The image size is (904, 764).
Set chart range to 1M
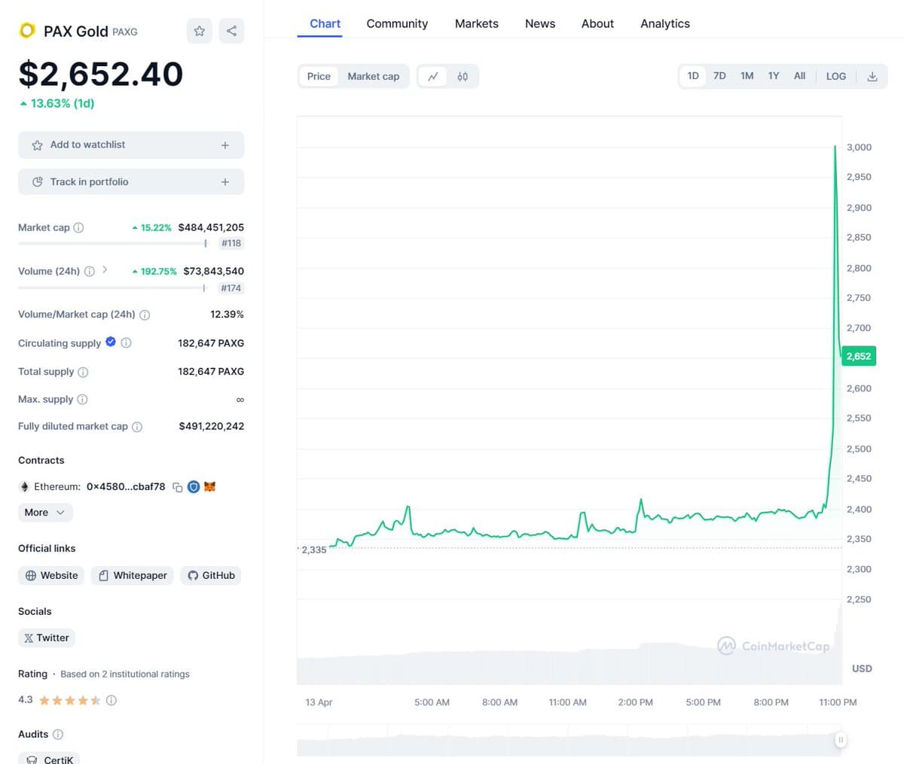tap(747, 76)
